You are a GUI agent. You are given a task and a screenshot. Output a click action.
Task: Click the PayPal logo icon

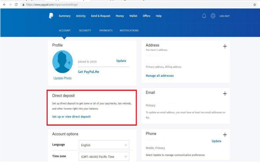tap(51, 16)
